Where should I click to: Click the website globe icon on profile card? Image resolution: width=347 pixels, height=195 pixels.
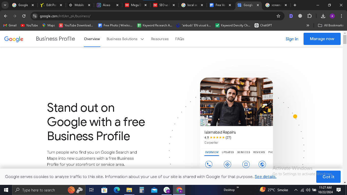(262, 165)
